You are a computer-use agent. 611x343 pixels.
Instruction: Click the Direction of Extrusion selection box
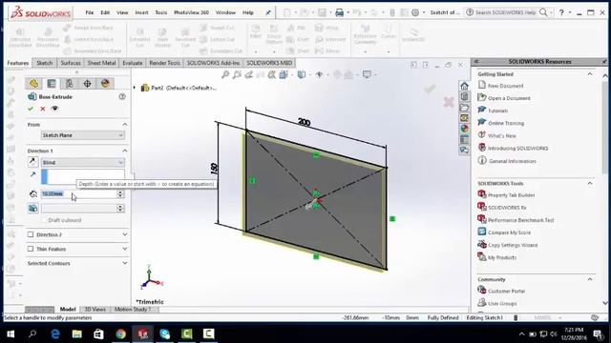point(83,176)
